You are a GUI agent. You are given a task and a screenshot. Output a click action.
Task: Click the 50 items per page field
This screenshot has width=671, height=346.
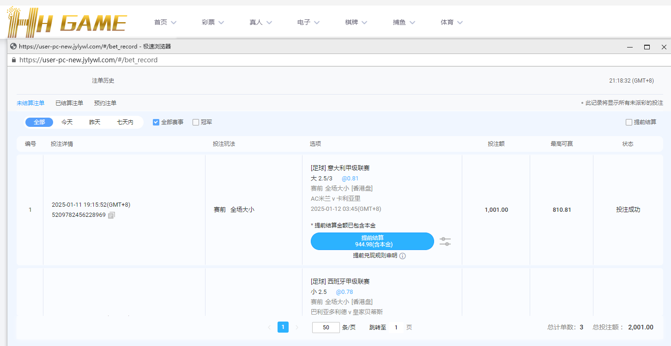326,328
